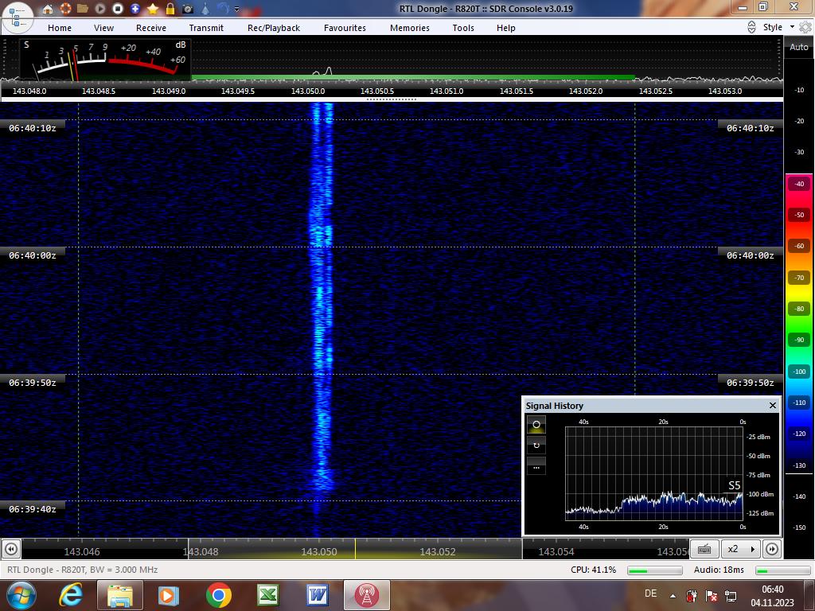This screenshot has width=815, height=611.
Task: Click the CPU usage progress bar
Action: (x=655, y=570)
